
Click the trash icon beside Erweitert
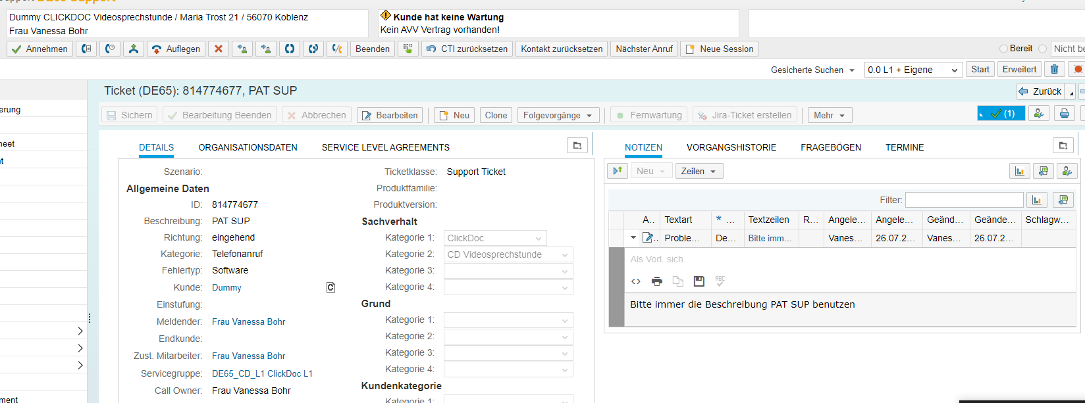[x=1054, y=70]
